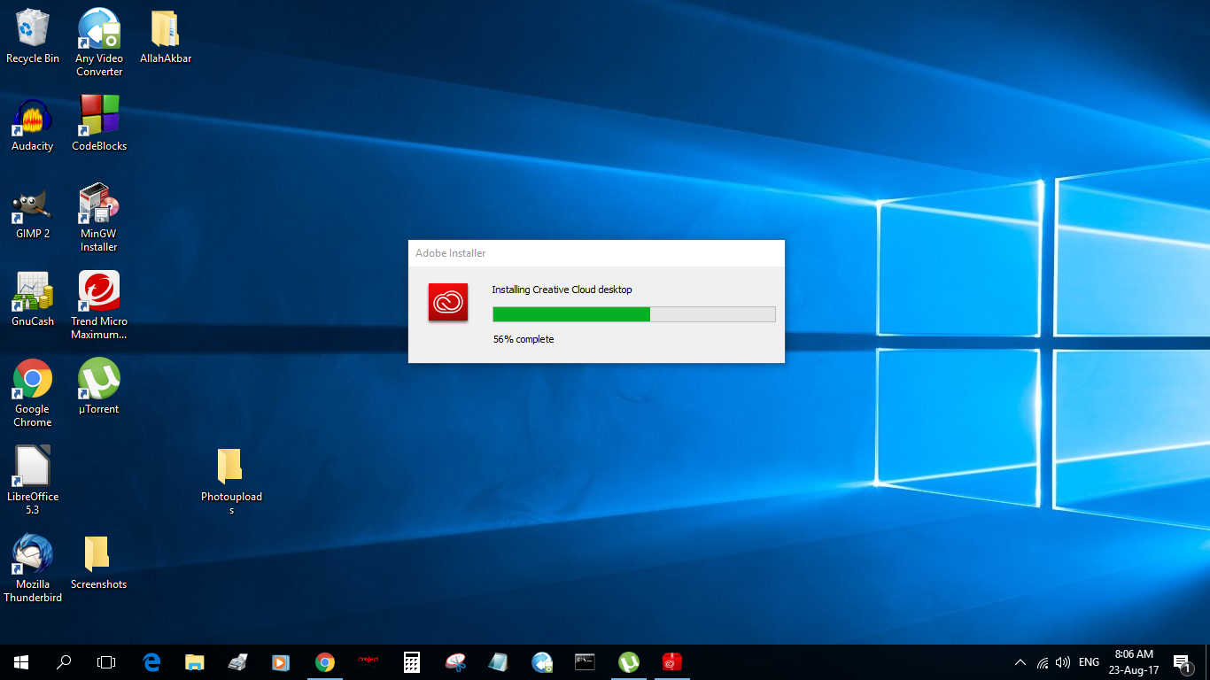Select the MinGW Installer desktop shortcut

[99, 218]
